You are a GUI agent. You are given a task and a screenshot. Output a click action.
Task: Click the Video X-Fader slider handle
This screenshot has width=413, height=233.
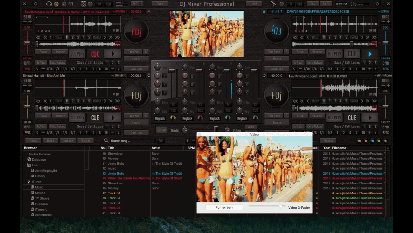(x=281, y=206)
